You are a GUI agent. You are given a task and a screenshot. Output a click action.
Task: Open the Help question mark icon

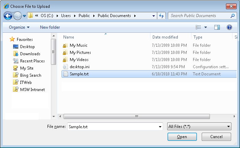click(229, 27)
